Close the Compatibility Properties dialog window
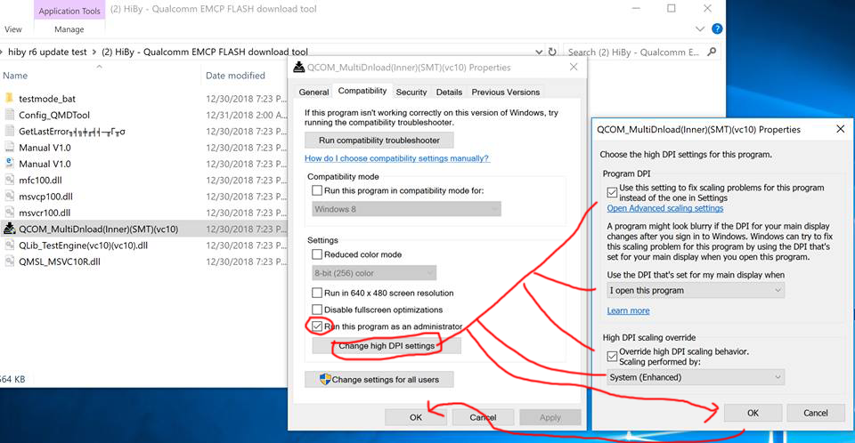Image resolution: width=855 pixels, height=443 pixels. pyautogui.click(x=574, y=67)
